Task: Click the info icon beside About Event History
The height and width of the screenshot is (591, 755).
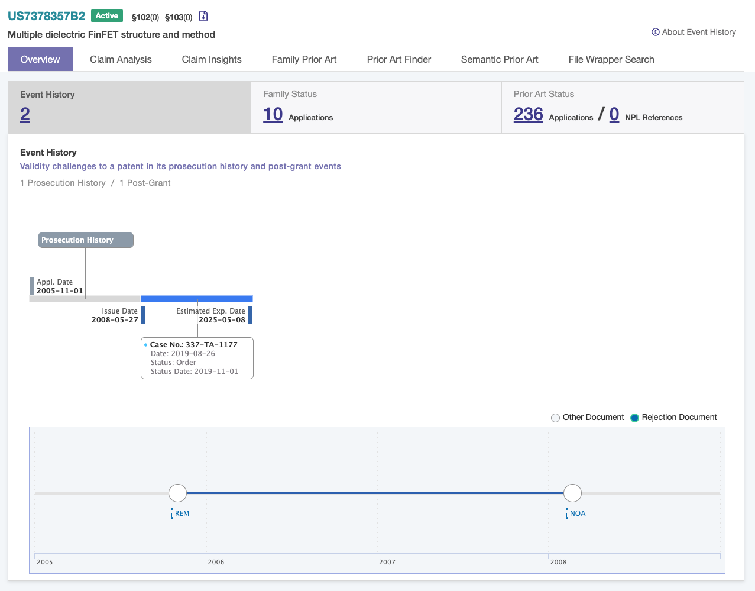Action: (x=656, y=32)
